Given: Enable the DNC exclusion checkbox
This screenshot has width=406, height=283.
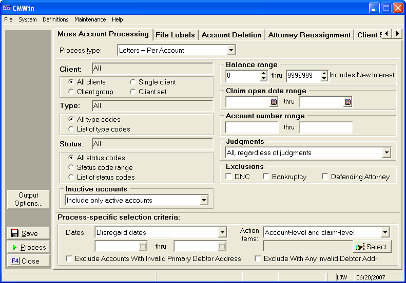Looking at the screenshot, I should tap(229, 177).
